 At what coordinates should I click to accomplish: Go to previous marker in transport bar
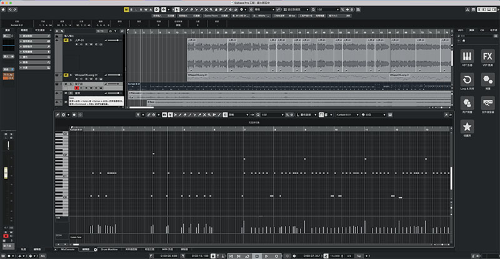click(x=231, y=256)
